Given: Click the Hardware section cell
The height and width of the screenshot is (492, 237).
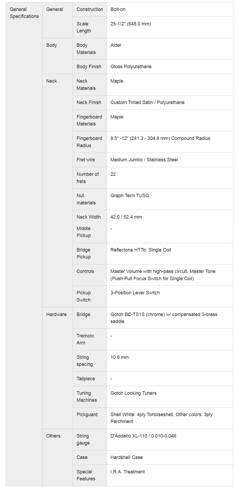Looking at the screenshot, I should point(56,315).
